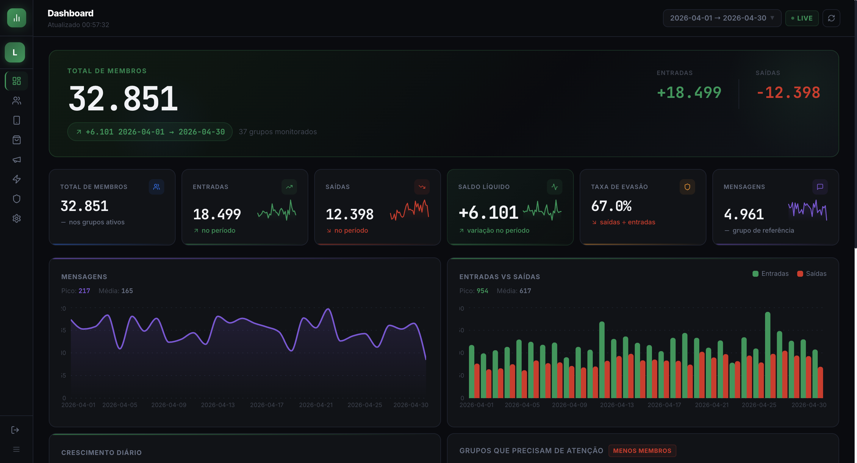Click the chat bubble icon on Mensagens card

pos(820,187)
